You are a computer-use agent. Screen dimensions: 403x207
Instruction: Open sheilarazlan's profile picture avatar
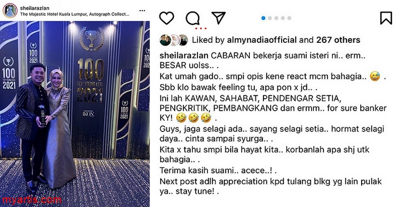tap(10, 11)
